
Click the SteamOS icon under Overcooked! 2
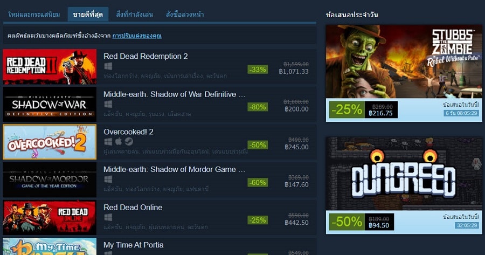(x=129, y=142)
